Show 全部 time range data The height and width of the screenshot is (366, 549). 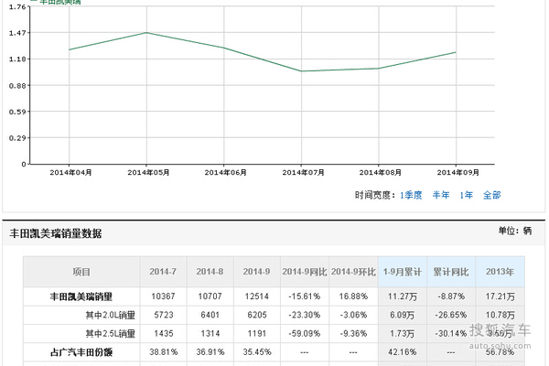[491, 195]
